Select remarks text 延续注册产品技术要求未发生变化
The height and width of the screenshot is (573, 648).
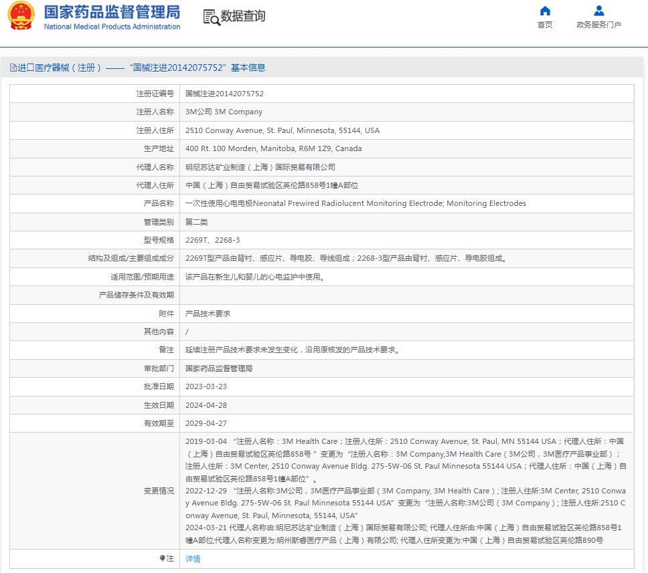tap(293, 350)
